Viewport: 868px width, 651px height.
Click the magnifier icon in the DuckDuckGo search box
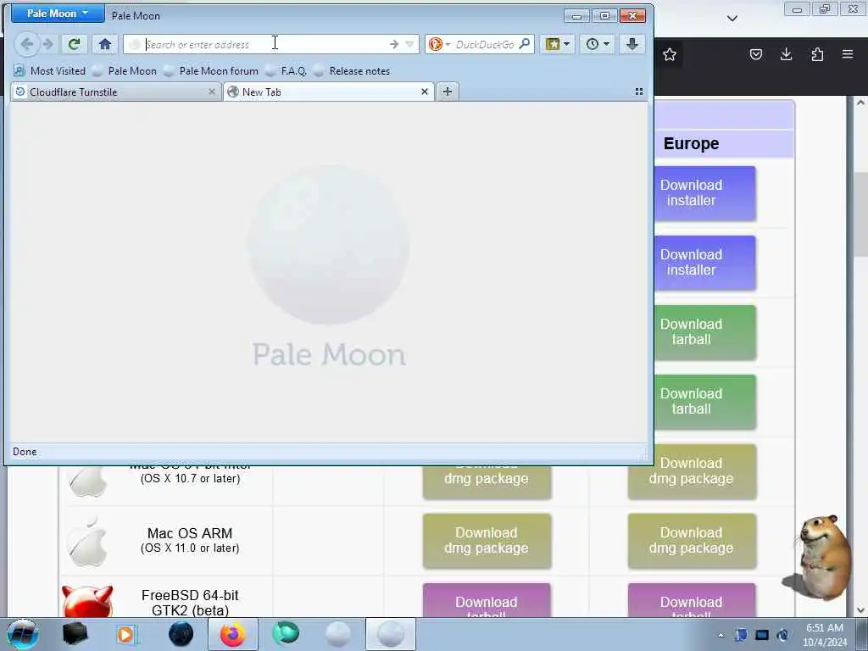pos(524,44)
